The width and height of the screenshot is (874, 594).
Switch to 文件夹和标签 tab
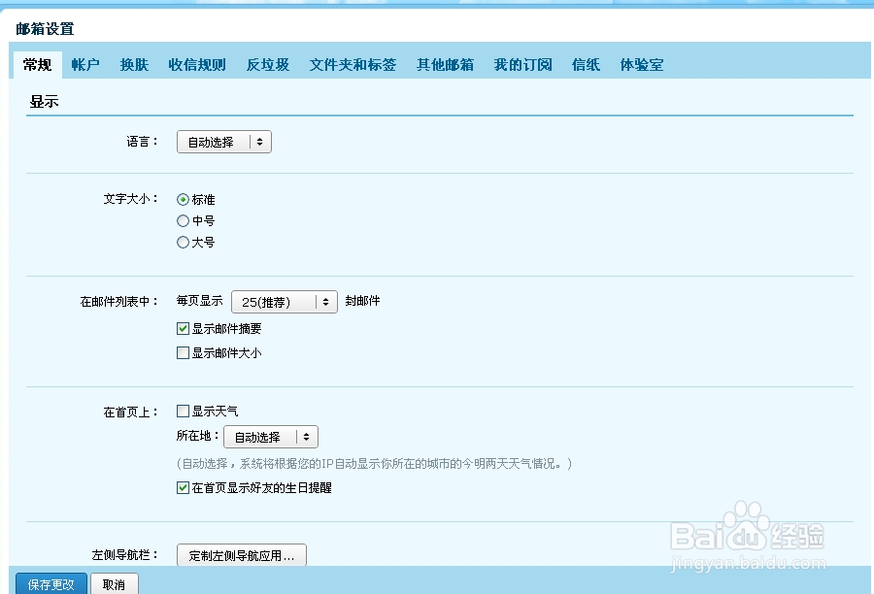(x=350, y=64)
